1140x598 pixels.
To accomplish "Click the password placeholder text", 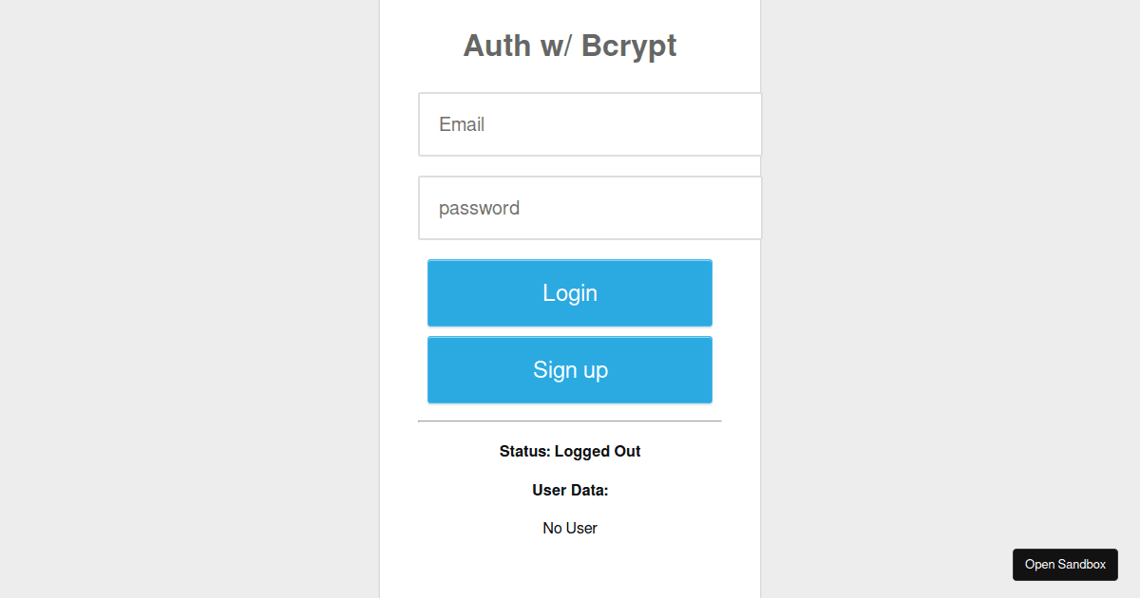I will point(479,208).
